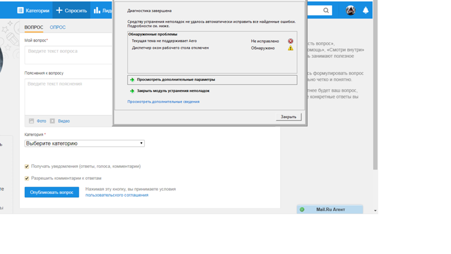Click the Mail.Ru Агент green status icon
The width and height of the screenshot is (451, 254).
click(302, 210)
